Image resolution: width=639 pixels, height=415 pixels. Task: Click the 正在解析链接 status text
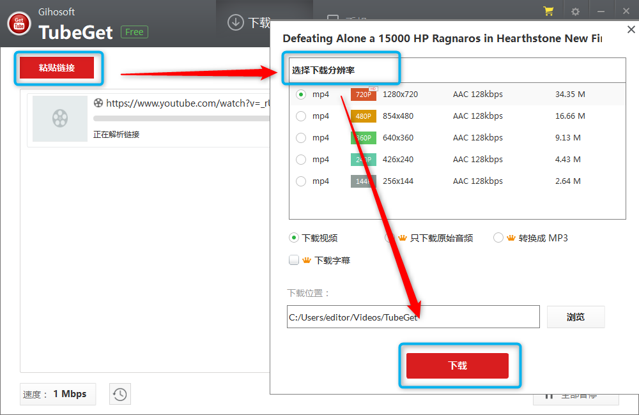coord(116,135)
